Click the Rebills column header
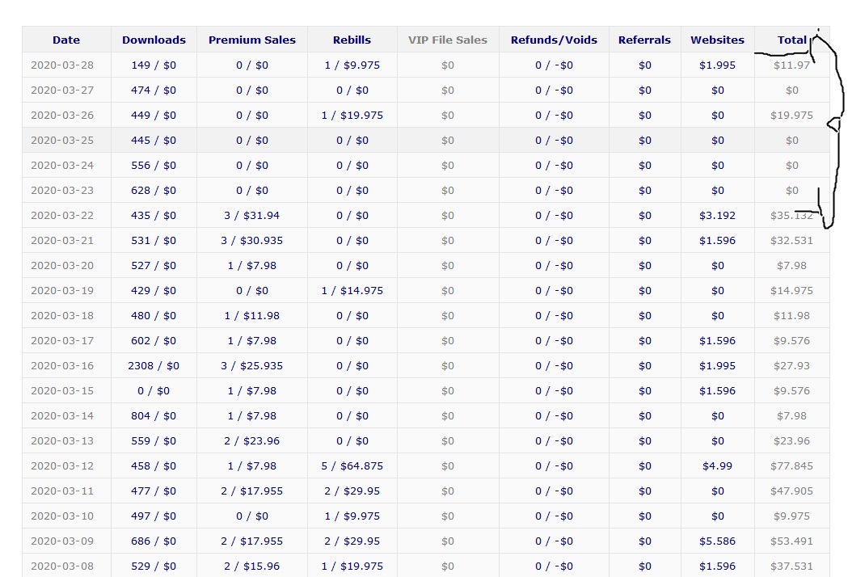The width and height of the screenshot is (848, 577). coord(352,40)
